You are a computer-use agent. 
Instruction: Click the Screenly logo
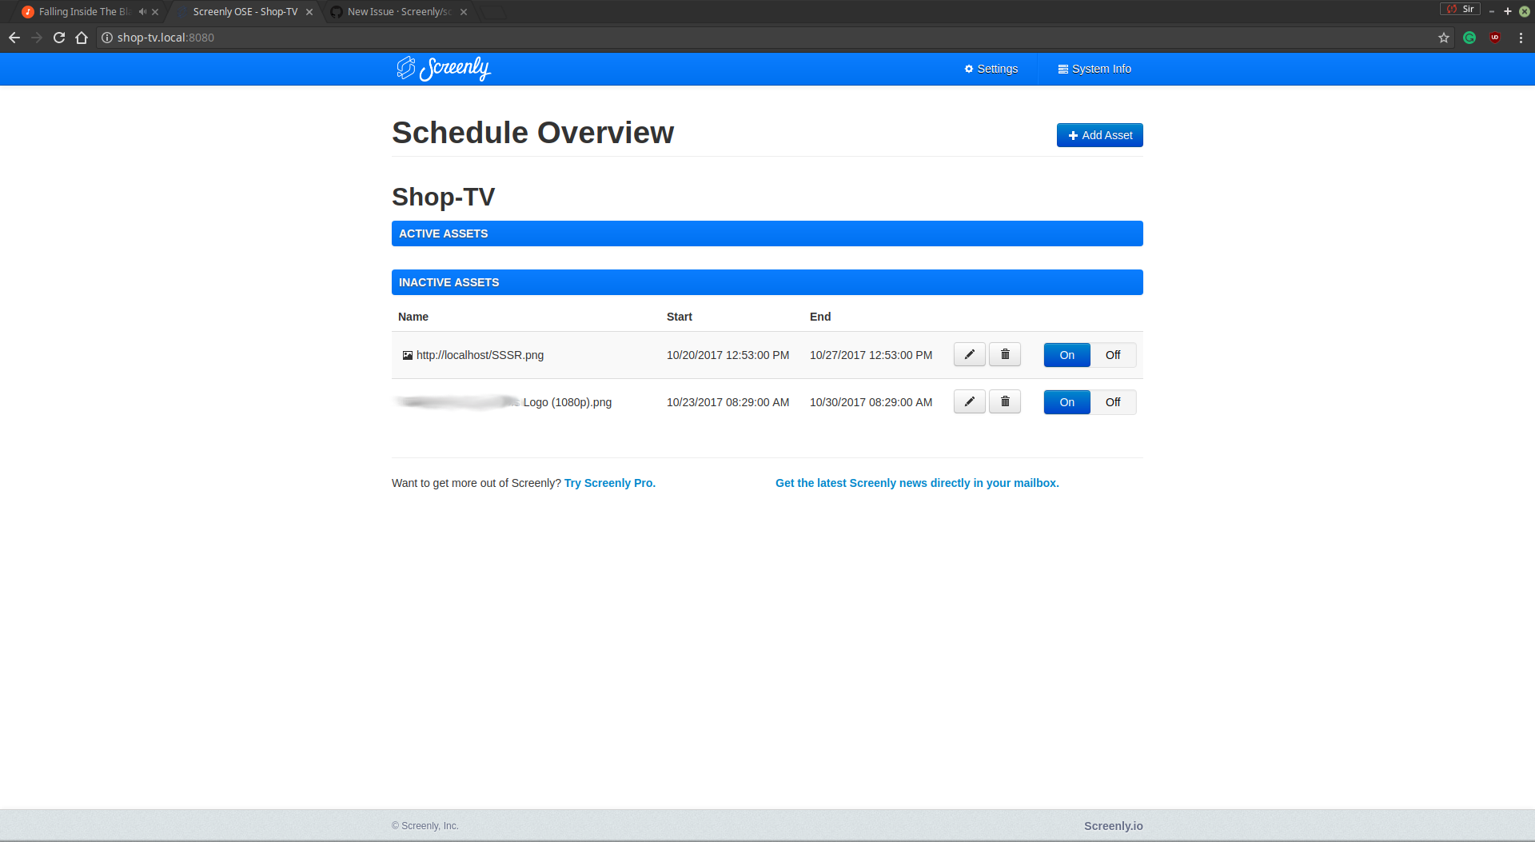coord(443,69)
